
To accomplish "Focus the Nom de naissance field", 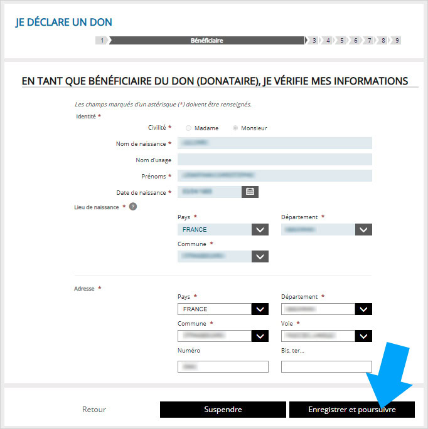I will [x=275, y=143].
